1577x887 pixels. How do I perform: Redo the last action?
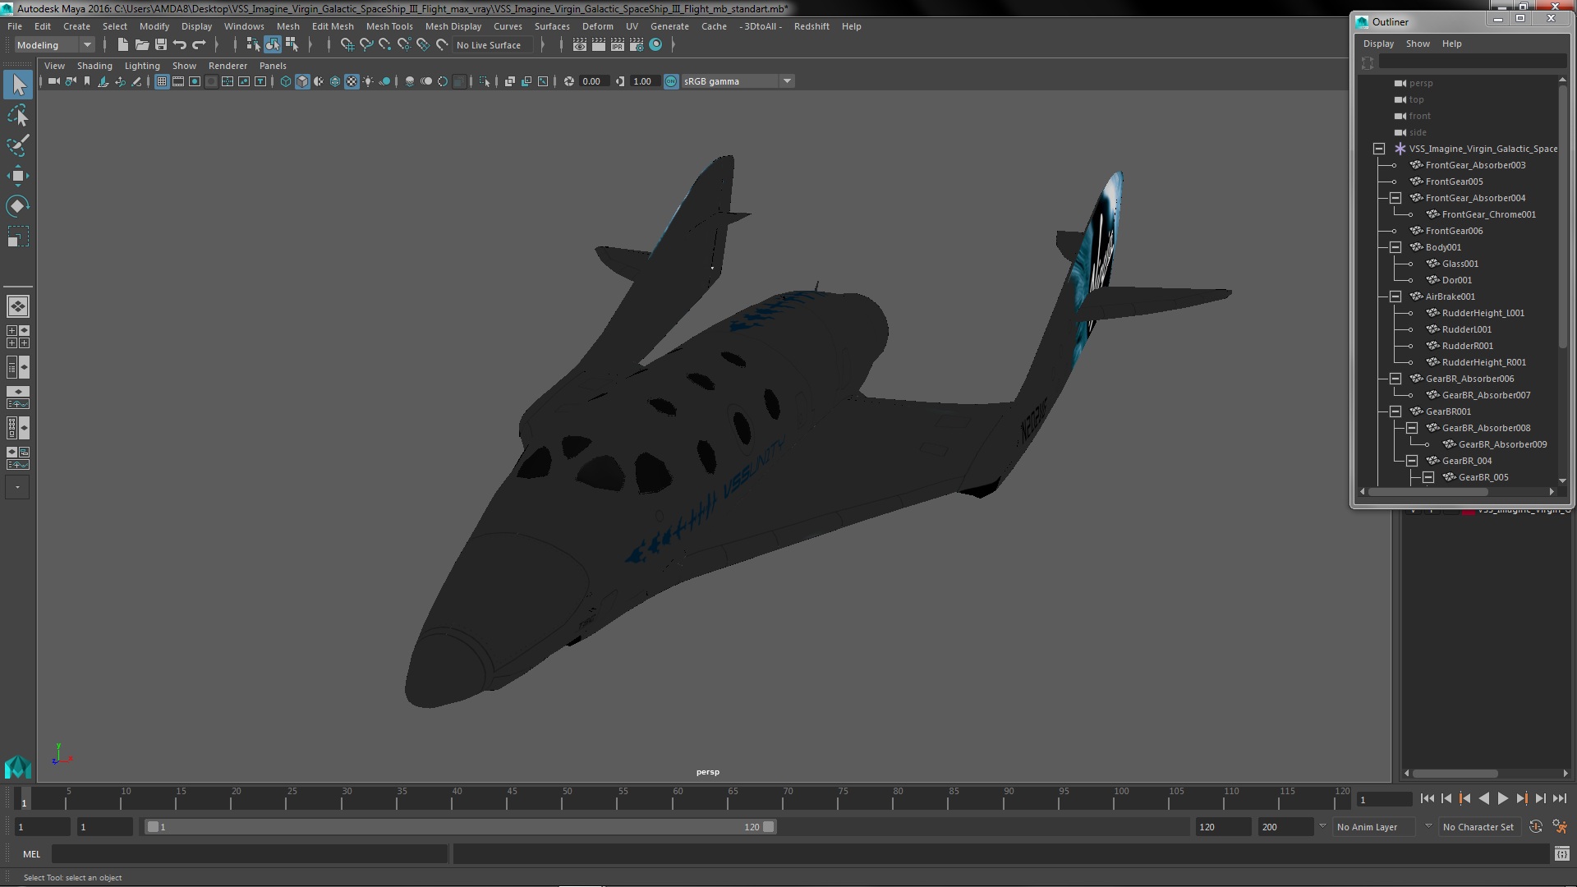[198, 45]
